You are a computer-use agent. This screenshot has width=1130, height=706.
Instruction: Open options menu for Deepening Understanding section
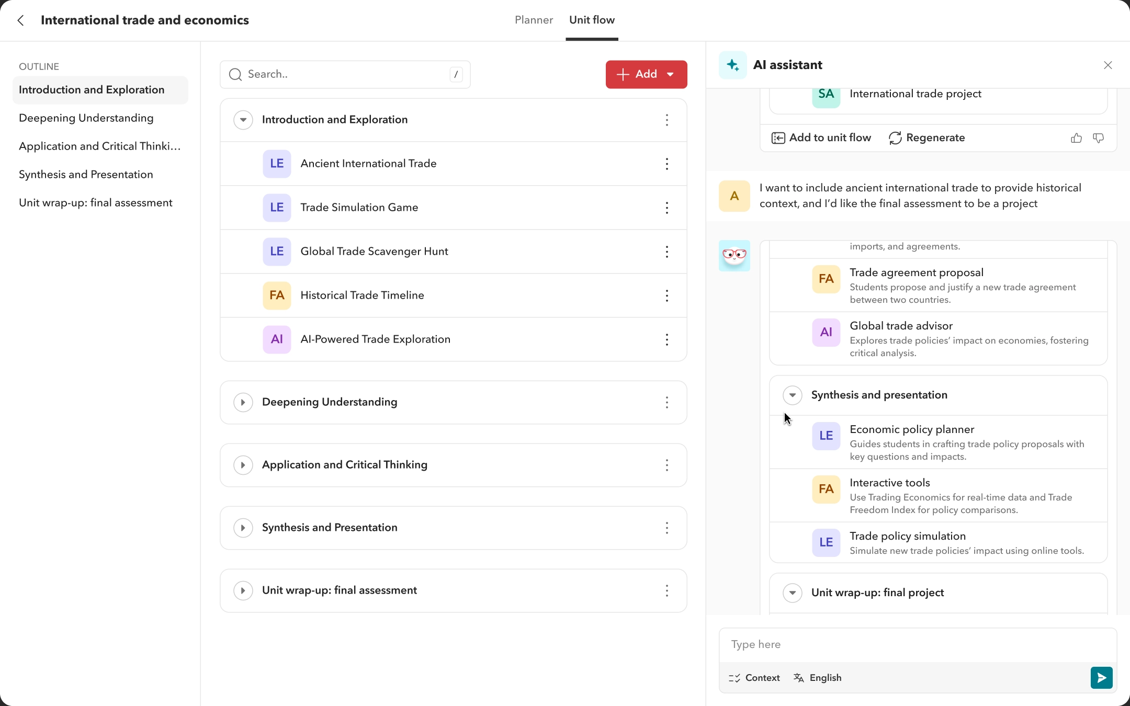pyautogui.click(x=666, y=402)
